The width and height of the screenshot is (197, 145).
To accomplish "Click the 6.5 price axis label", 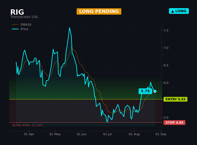I will point(166,65).
